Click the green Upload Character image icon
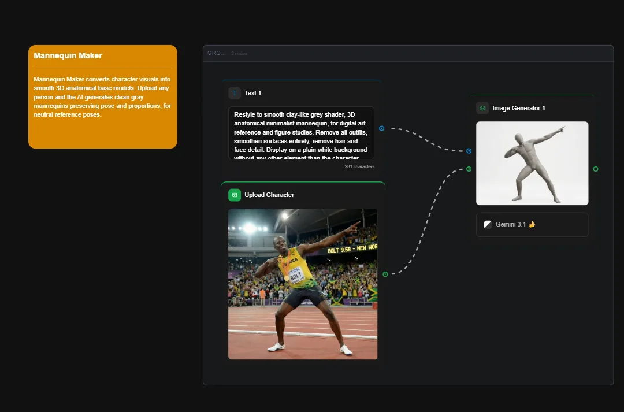The width and height of the screenshot is (624, 412). click(234, 195)
